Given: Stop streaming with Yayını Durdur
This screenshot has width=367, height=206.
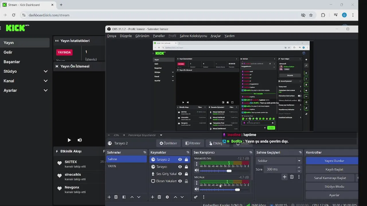Looking at the screenshot, I should click(332, 161).
